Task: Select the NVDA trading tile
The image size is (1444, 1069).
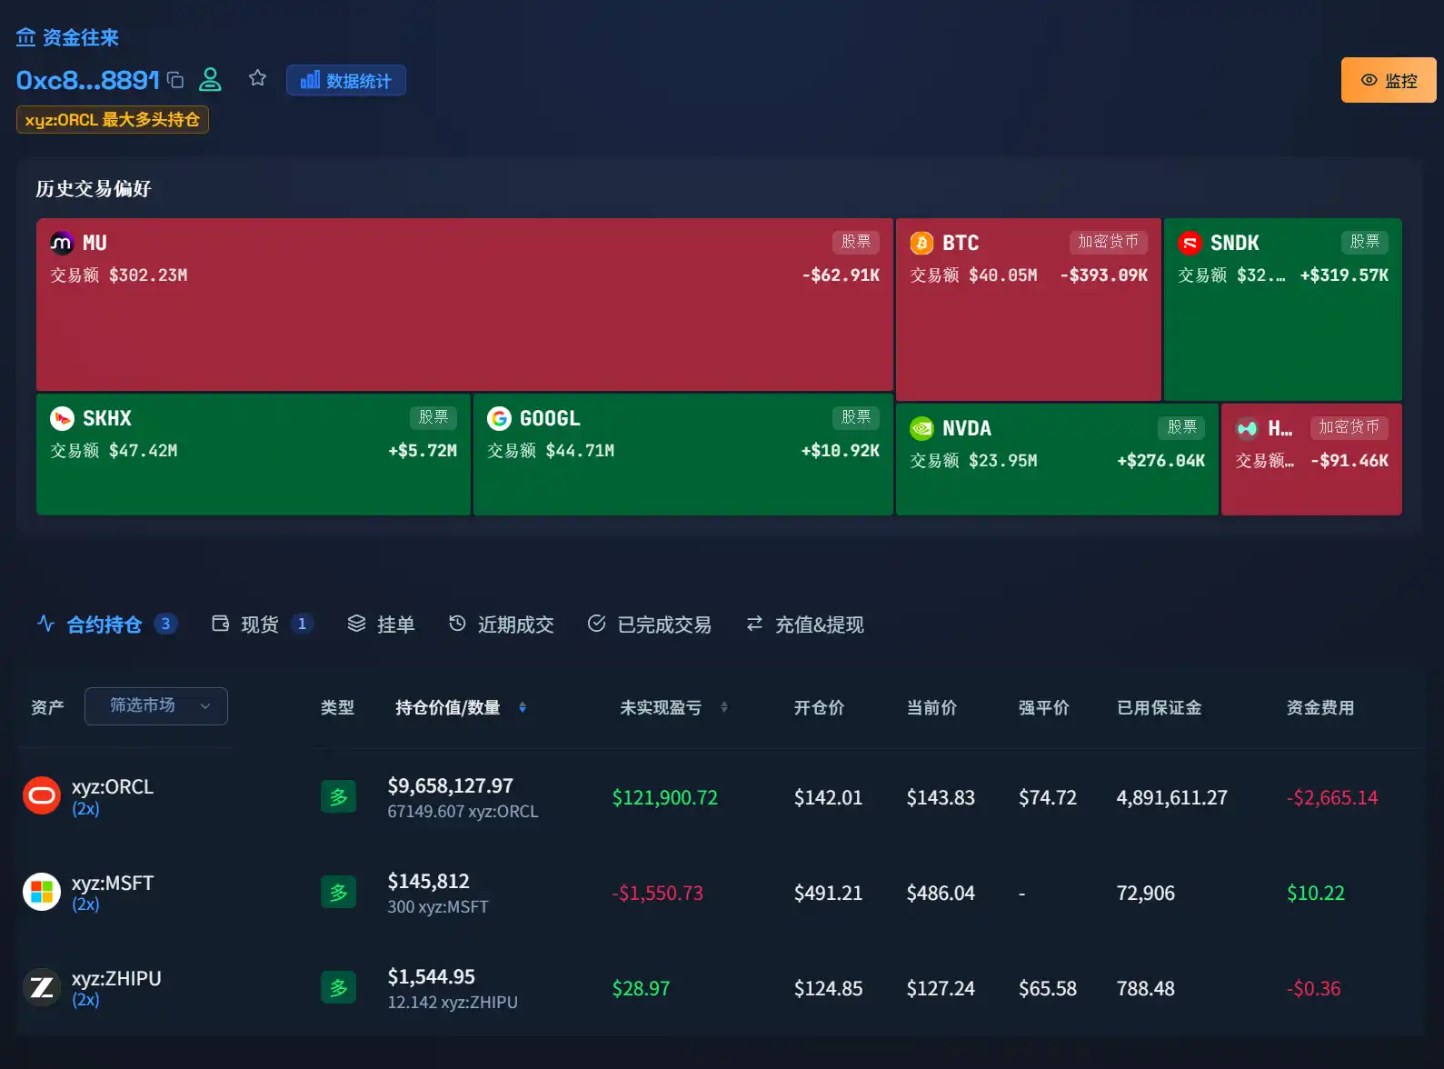Action: tap(1057, 459)
